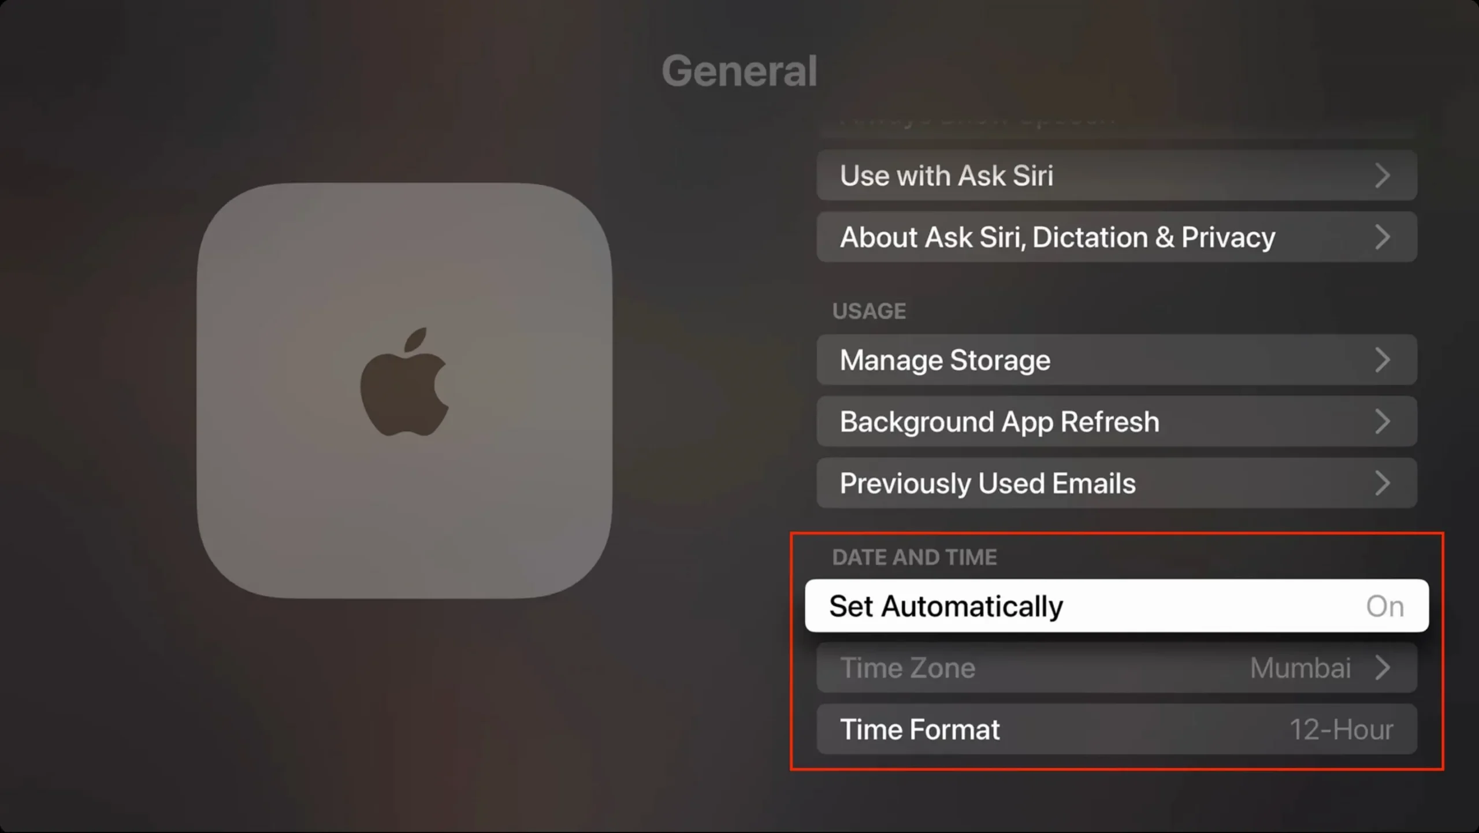The width and height of the screenshot is (1479, 833).
Task: Click Background App Refresh button
Action: pos(1116,422)
